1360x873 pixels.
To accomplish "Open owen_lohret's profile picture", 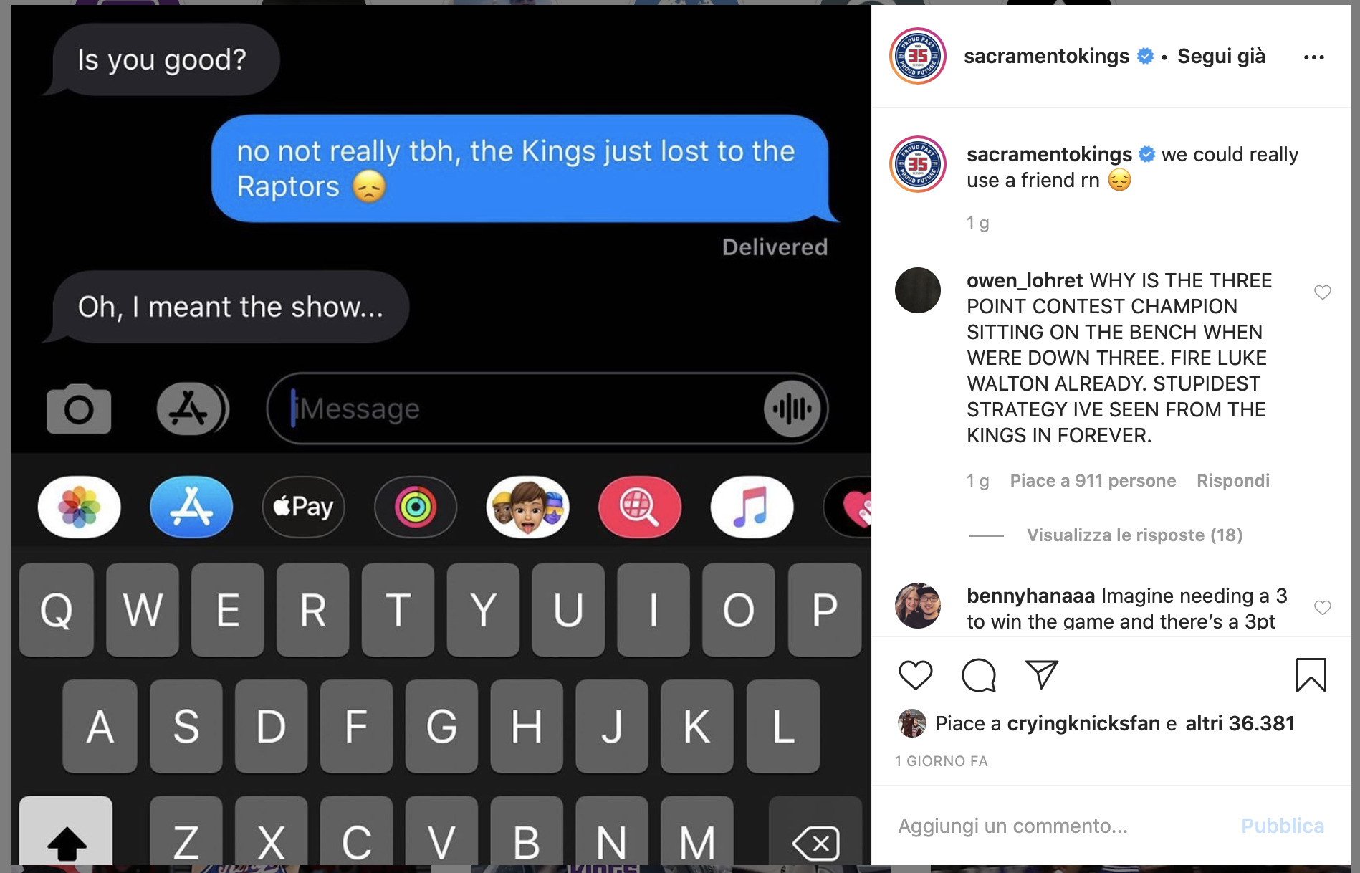I will coord(918,290).
